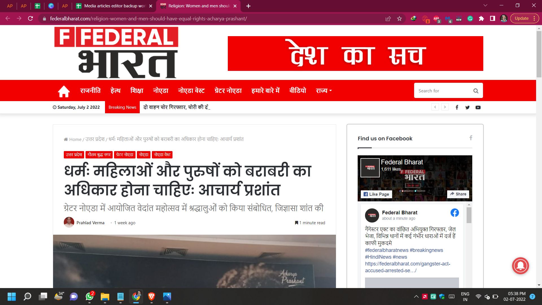The height and width of the screenshot is (305, 542).
Task: Show hidden system tray icons
Action: click(x=416, y=297)
